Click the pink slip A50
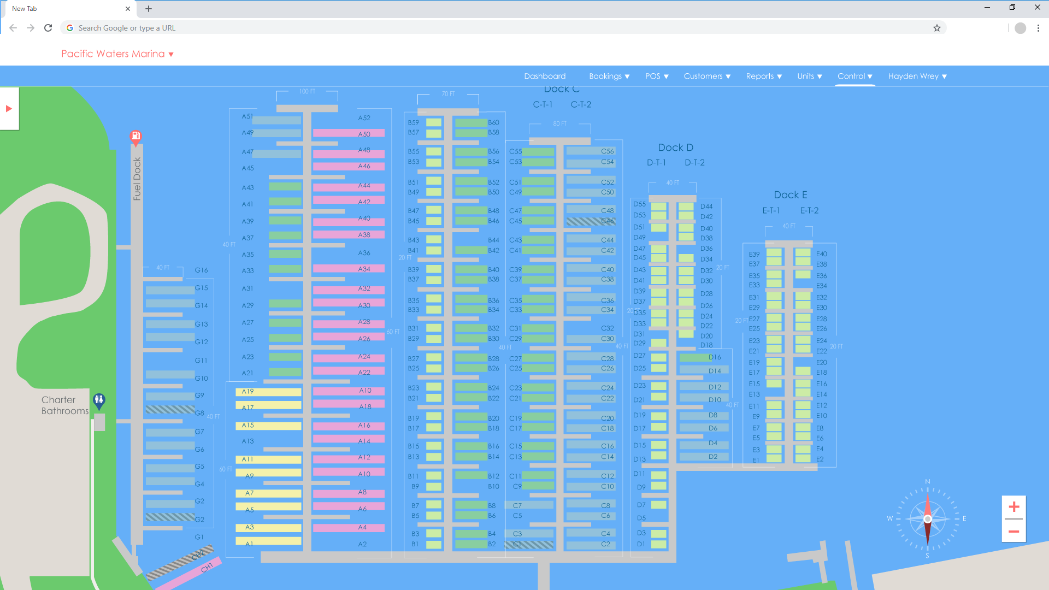 (x=349, y=133)
